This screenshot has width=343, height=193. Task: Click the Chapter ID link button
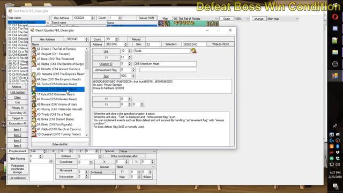[x=106, y=64]
